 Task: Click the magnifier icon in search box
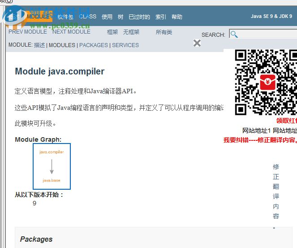[x=234, y=35]
